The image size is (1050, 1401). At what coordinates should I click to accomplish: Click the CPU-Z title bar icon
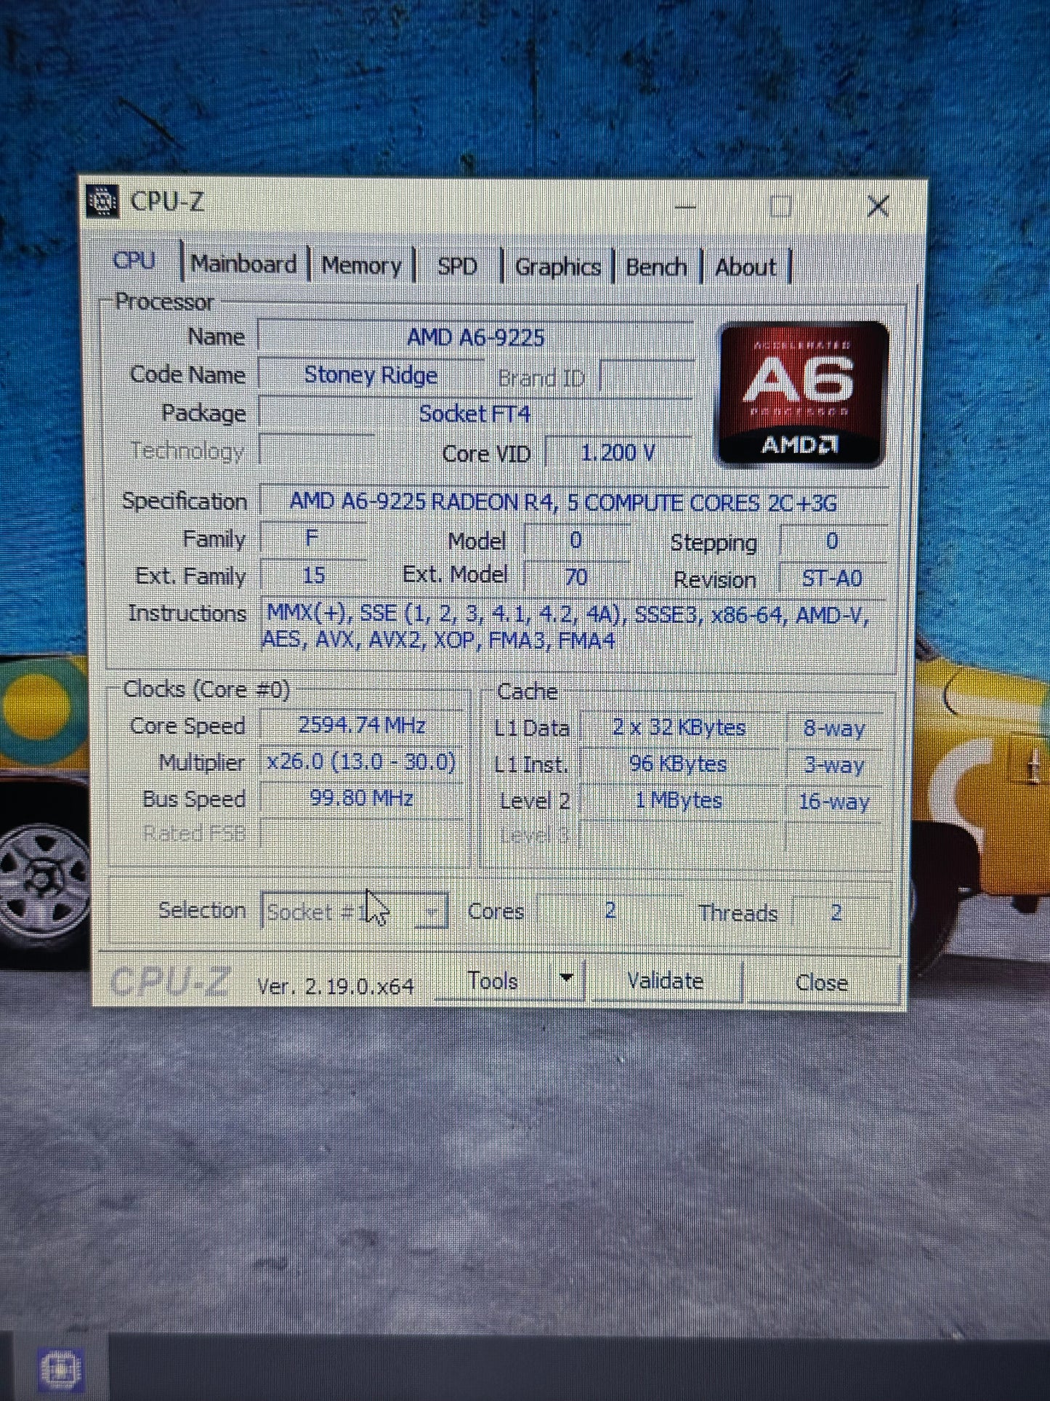pos(102,201)
